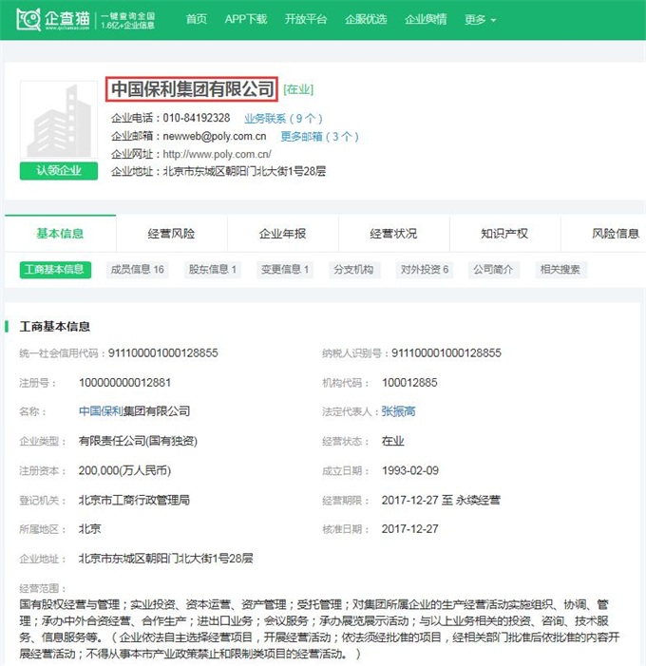
Task: Click the 认领企业 button
Action: click(x=58, y=171)
